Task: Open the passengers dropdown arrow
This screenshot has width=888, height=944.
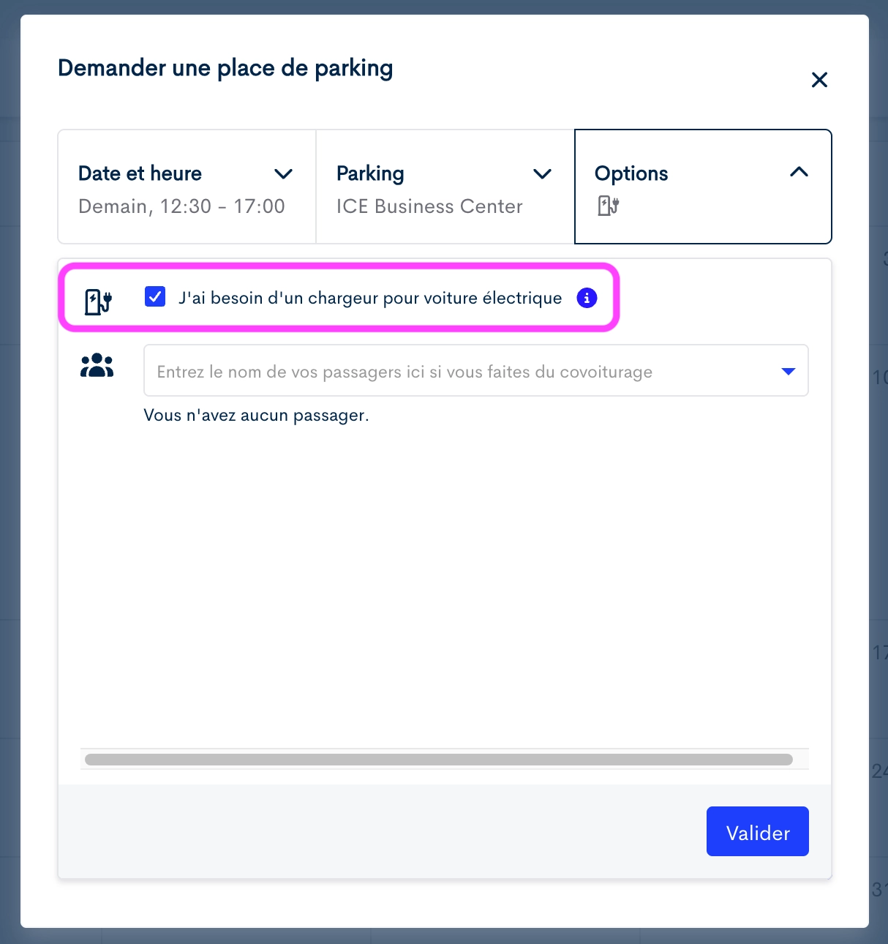Action: coord(789,371)
